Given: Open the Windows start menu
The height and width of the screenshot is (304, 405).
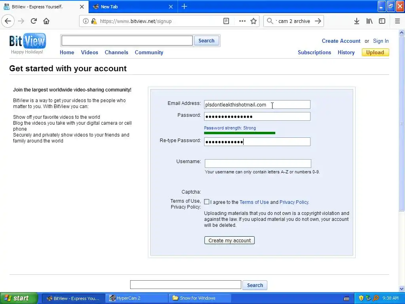Looking at the screenshot, I should point(18,298).
